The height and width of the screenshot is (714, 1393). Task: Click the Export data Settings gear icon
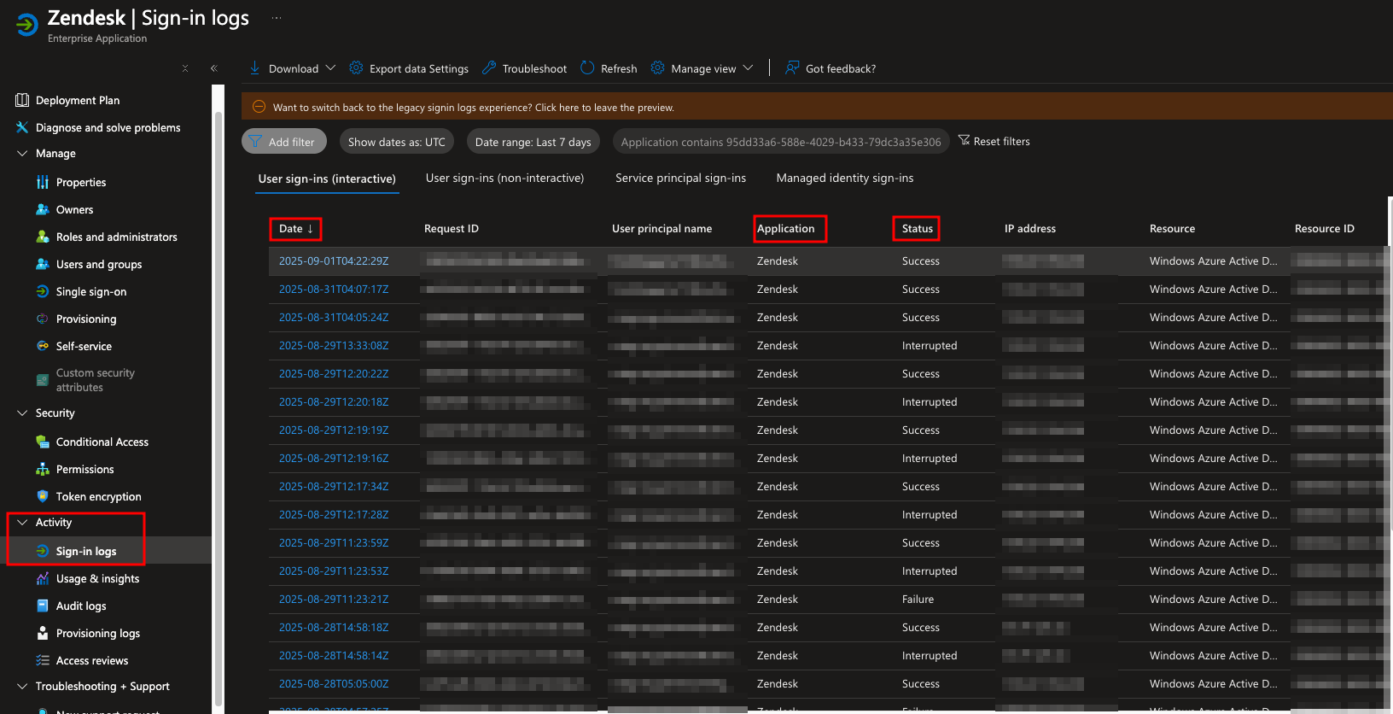click(x=356, y=67)
